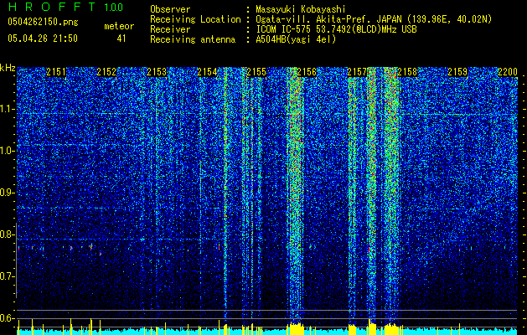Click the meteor label
This screenshot has width=527, height=335.
click(x=119, y=26)
